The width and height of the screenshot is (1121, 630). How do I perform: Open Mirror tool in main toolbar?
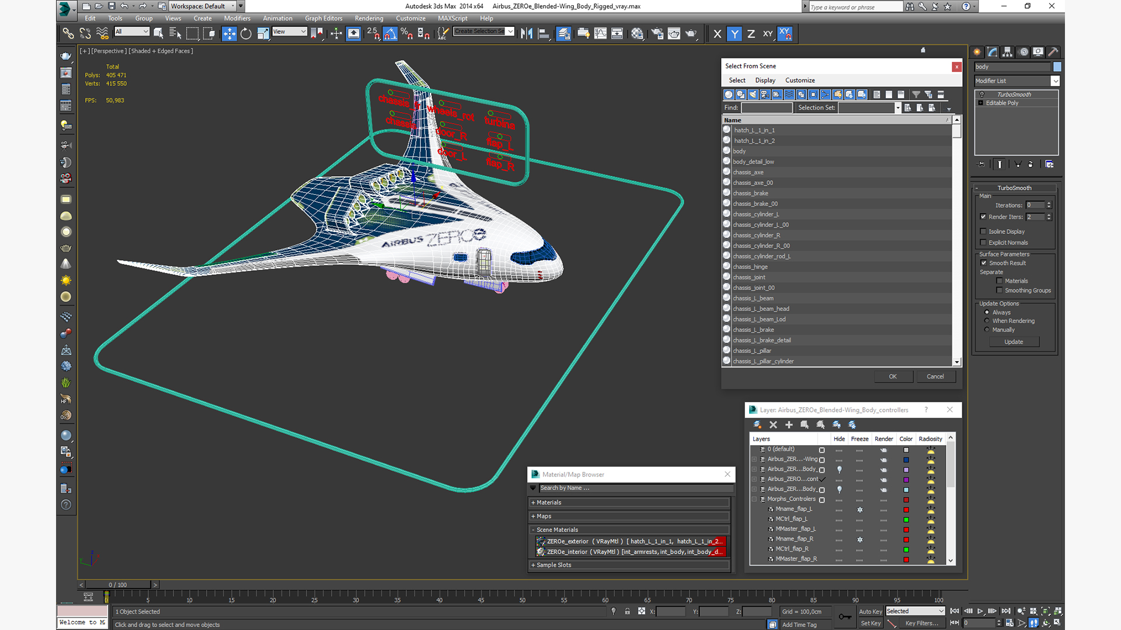526,33
